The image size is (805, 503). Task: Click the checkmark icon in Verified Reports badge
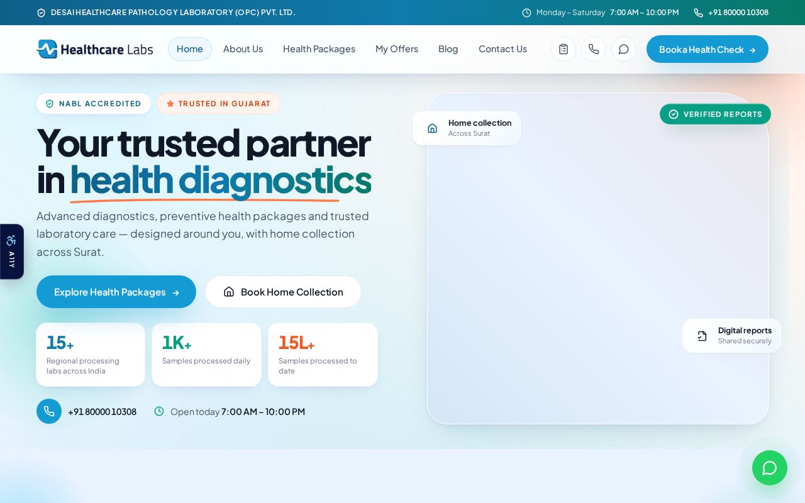(674, 114)
